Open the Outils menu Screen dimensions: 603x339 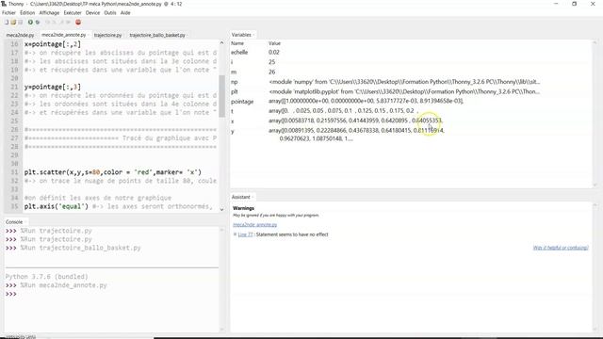[x=110, y=12]
